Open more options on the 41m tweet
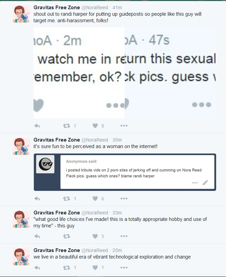 click(124, 126)
